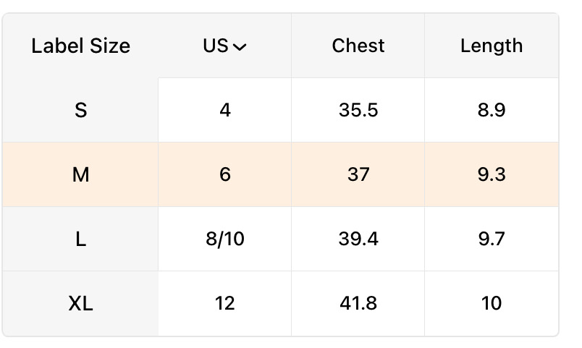Select the L label size row
Screen dimensions: 582x348
[80, 239]
